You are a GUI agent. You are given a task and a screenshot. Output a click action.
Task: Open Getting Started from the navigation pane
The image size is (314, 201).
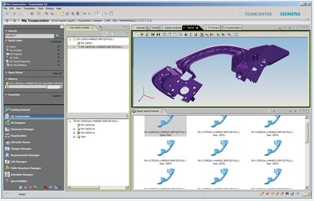pyautogui.click(x=20, y=109)
